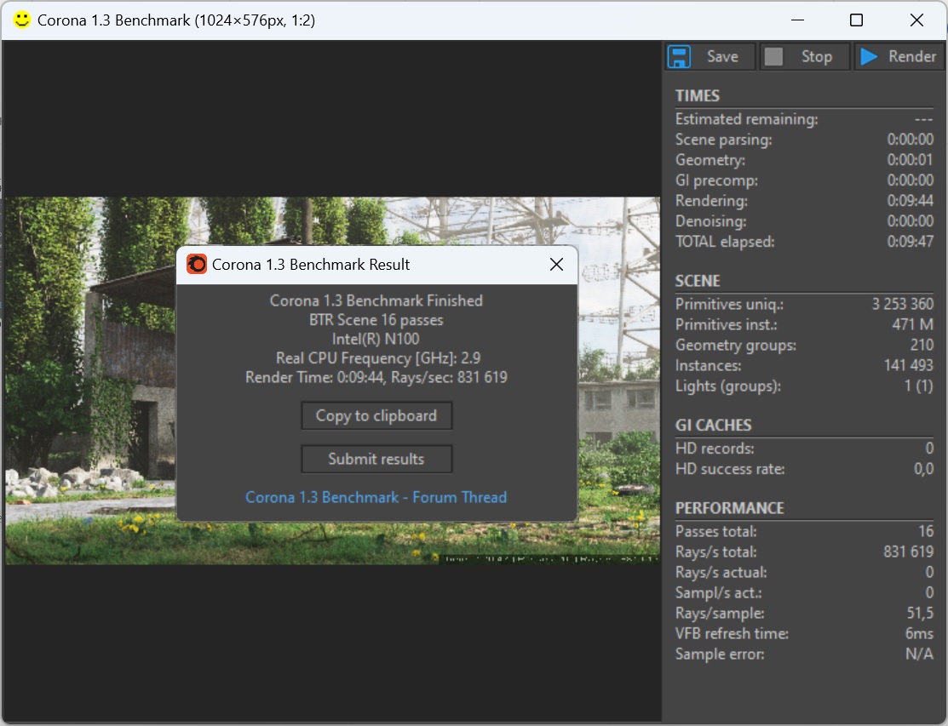
Task: Click the Lights (groups) label
Action: pyautogui.click(x=728, y=386)
